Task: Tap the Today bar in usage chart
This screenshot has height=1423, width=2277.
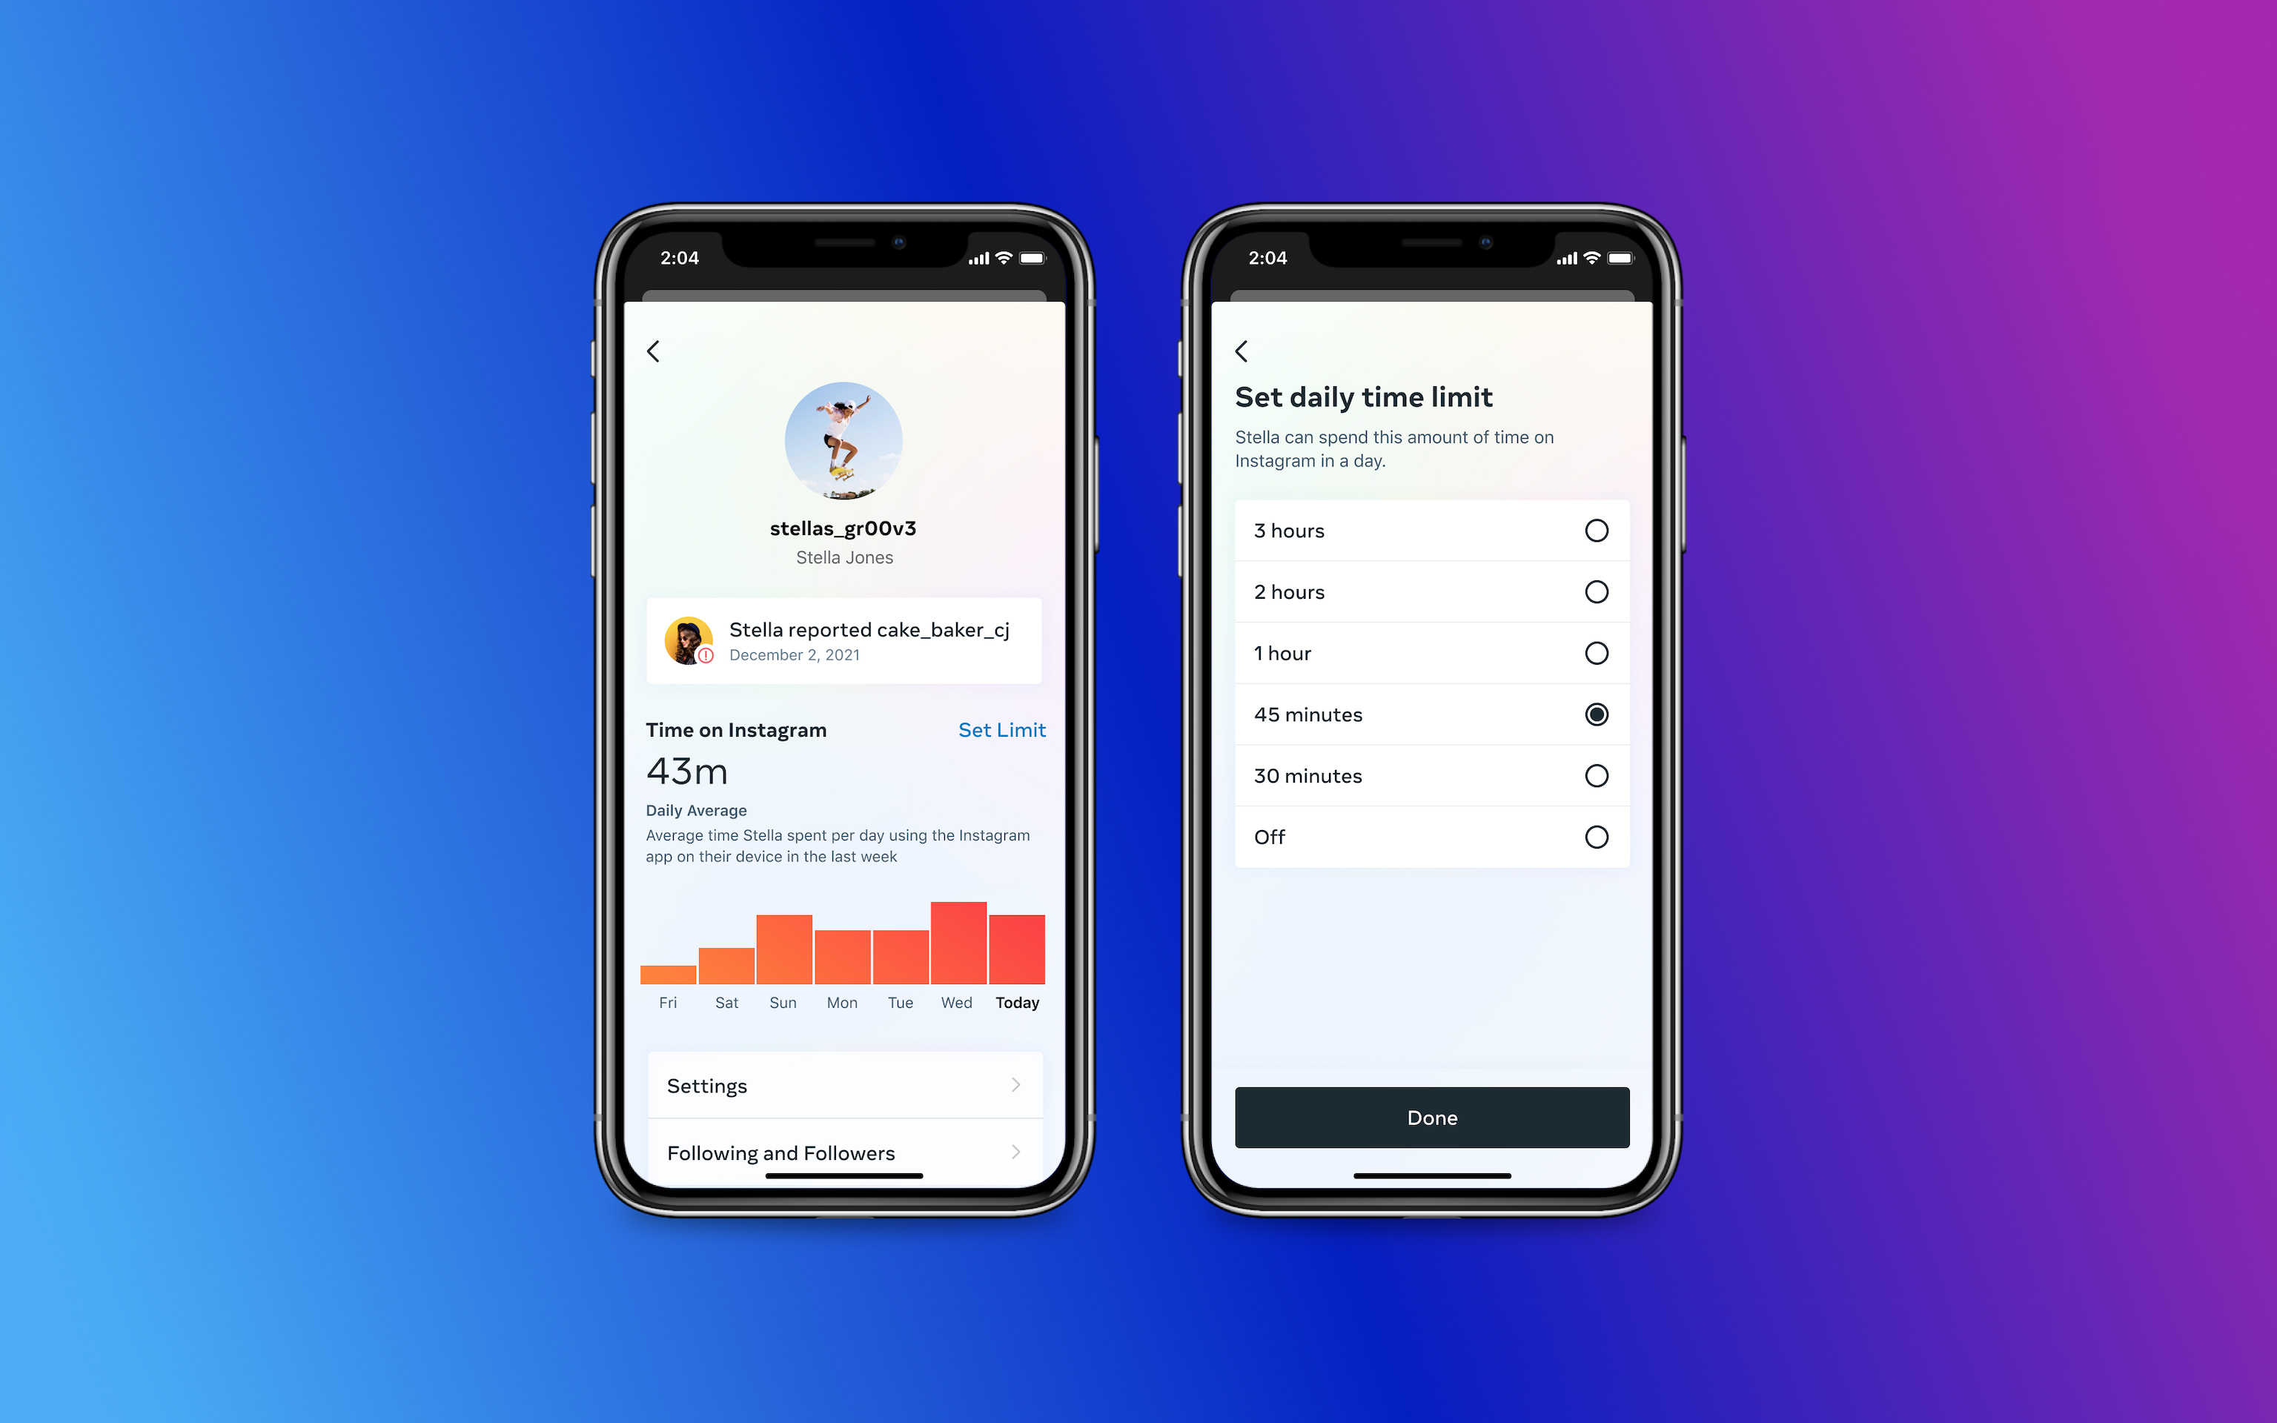Action: [1018, 944]
